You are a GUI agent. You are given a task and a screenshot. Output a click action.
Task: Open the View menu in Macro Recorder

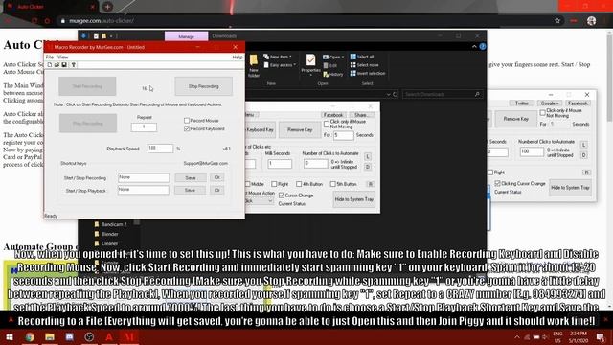[x=62, y=57]
